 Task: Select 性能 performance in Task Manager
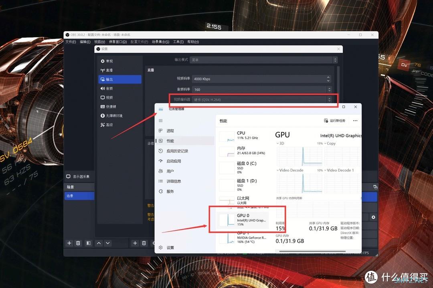click(185, 141)
